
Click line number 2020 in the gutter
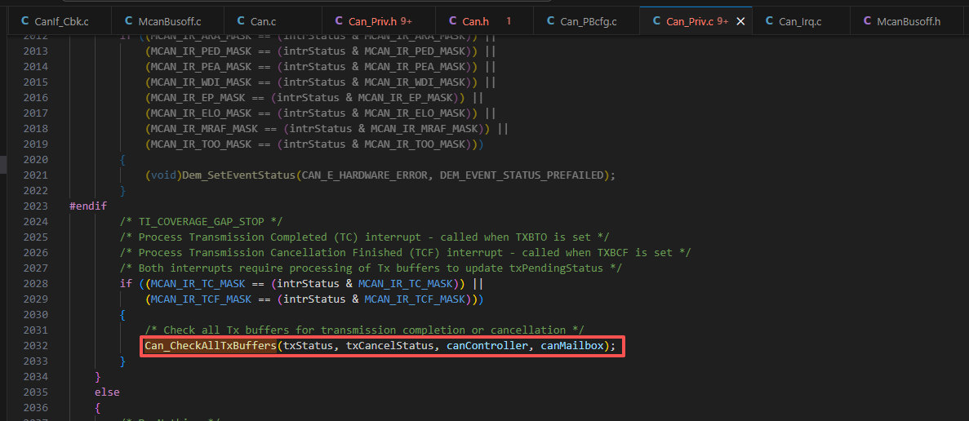[35, 159]
